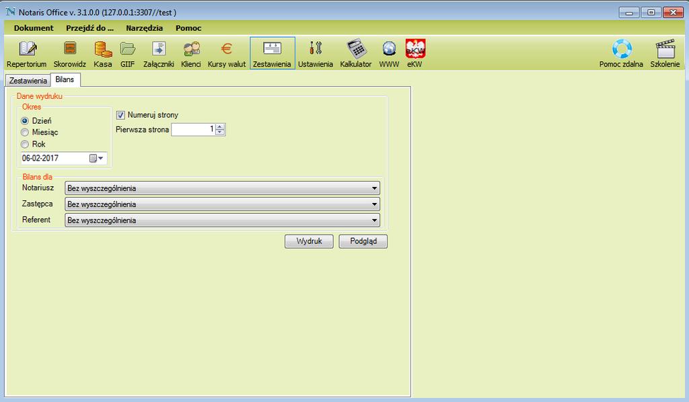The image size is (689, 402).
Task: Select the Miesiąc period radio button
Action: (25, 132)
